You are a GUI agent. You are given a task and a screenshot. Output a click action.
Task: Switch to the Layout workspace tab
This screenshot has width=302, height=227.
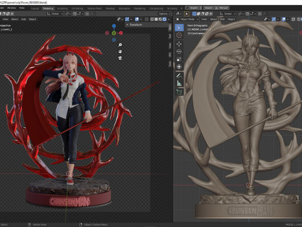[x=35, y=8]
